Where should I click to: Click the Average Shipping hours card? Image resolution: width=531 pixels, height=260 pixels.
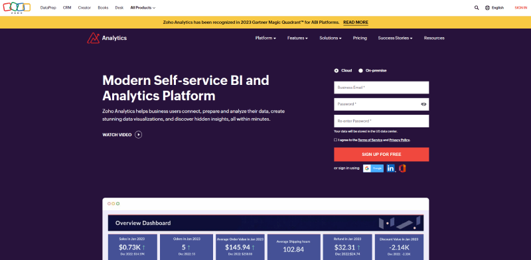click(x=293, y=247)
